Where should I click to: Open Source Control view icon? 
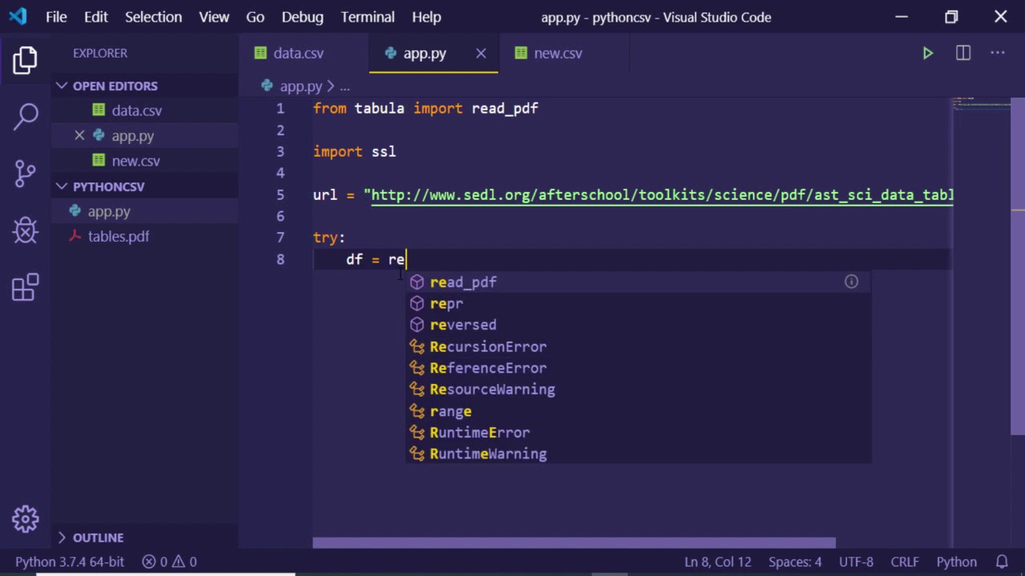(26, 173)
